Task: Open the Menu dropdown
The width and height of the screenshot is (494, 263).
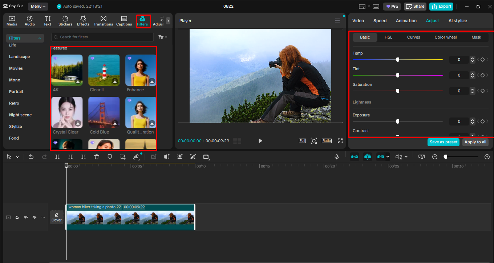Action: 38,6
